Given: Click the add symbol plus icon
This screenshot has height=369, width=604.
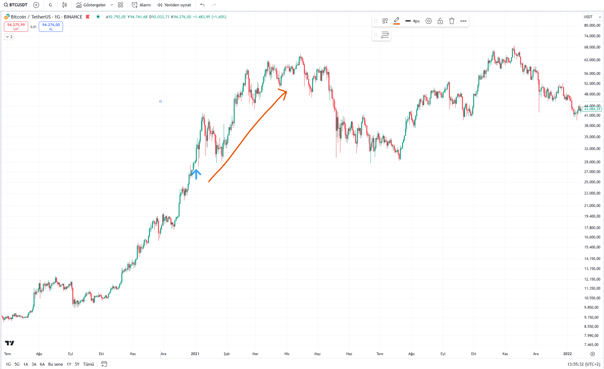Looking at the screenshot, I should point(36,5).
